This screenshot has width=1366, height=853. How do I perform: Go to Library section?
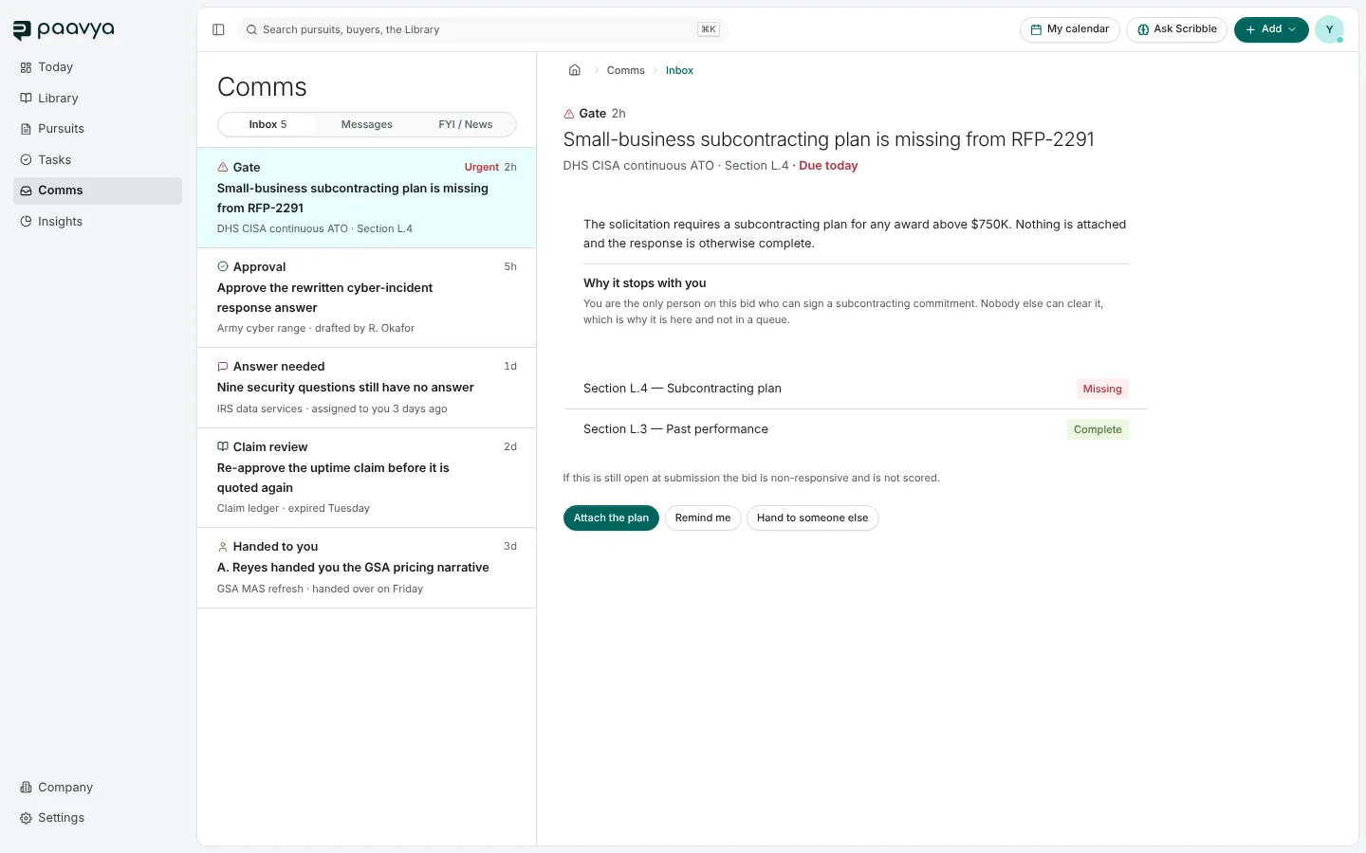(98, 98)
